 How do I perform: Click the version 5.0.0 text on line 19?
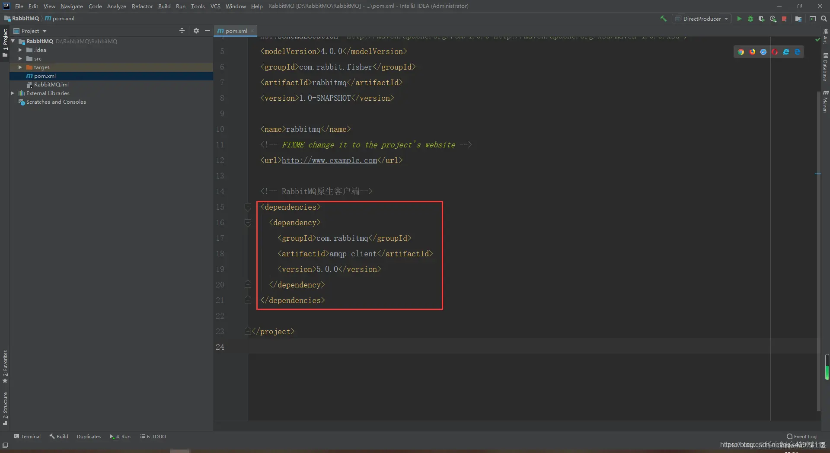[327, 269]
